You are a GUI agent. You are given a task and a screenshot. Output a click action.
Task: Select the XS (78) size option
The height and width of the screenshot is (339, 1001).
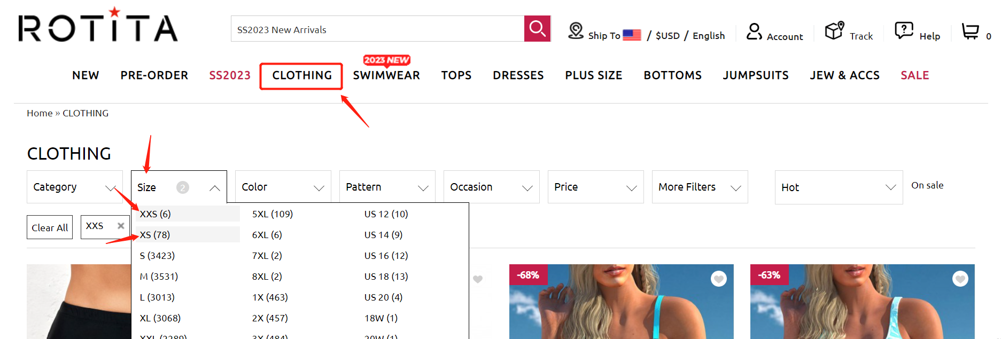tap(155, 235)
